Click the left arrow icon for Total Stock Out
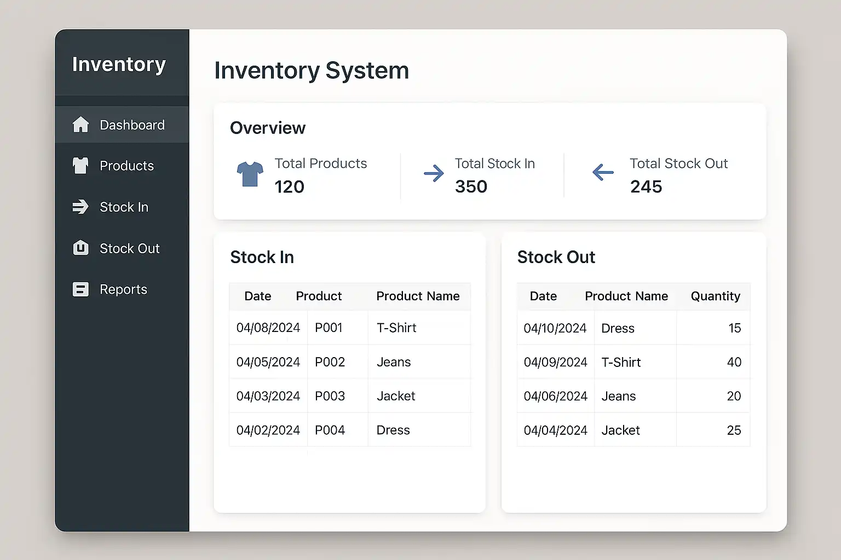This screenshot has height=560, width=841. 603,173
